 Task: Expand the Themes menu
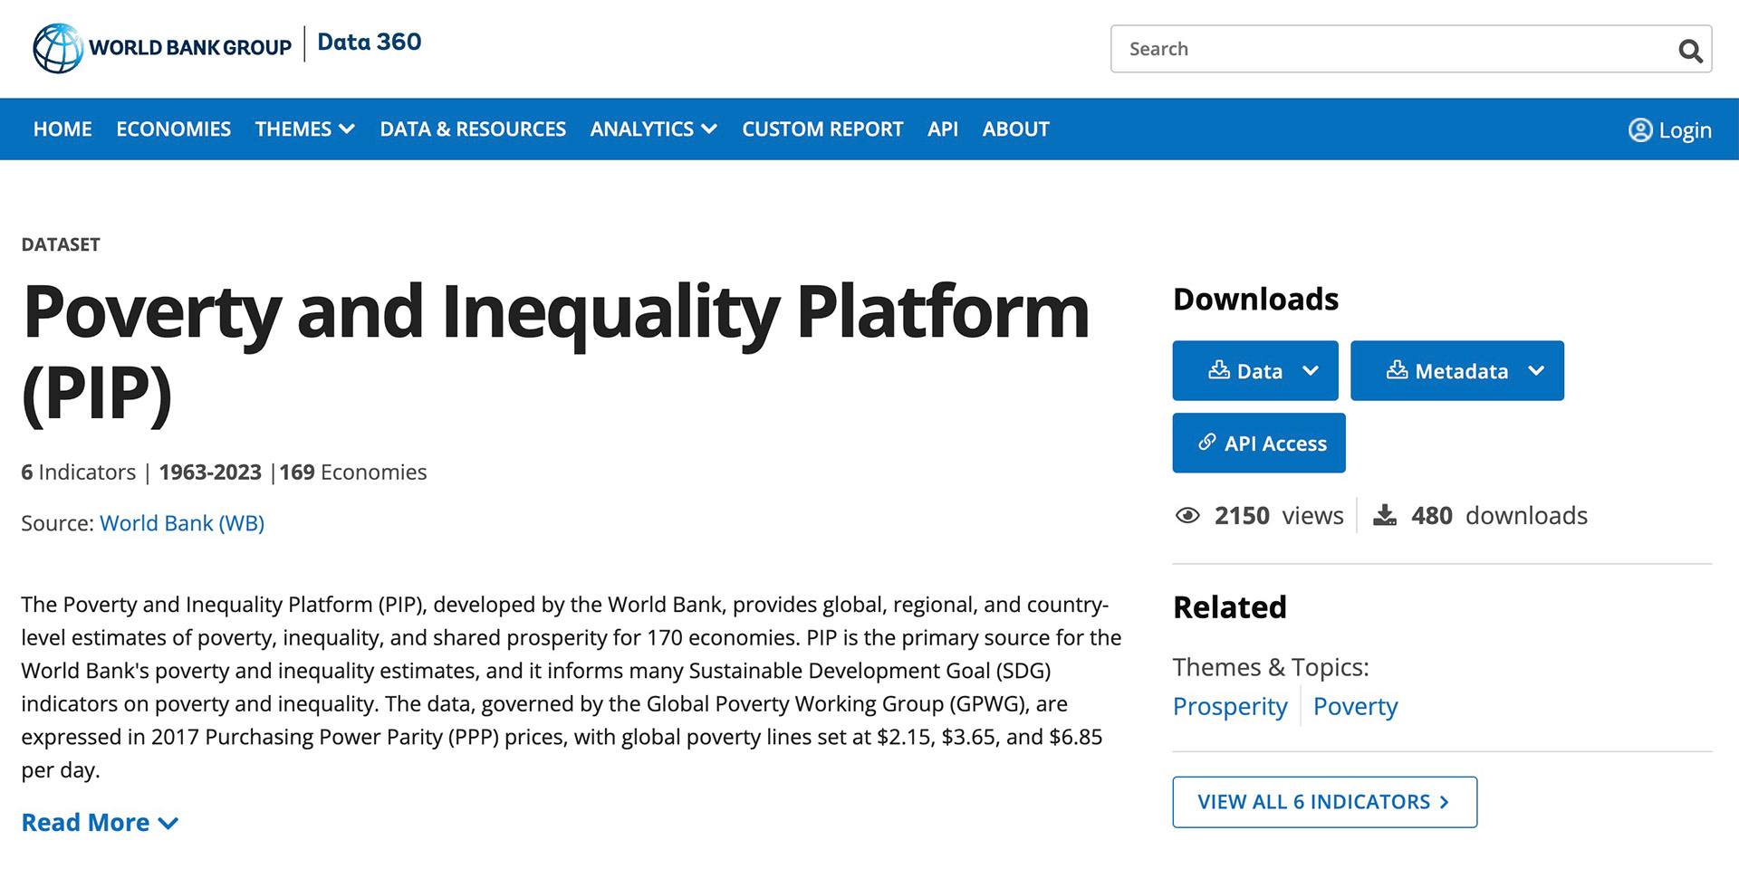click(x=304, y=129)
